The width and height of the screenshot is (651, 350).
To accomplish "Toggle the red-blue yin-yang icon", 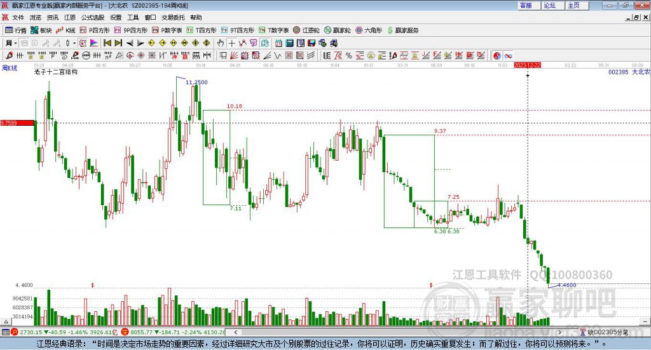I will coord(497,55).
